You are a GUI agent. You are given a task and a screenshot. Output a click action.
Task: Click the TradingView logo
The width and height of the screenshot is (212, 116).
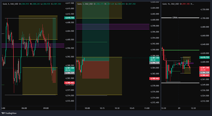coord(9,113)
